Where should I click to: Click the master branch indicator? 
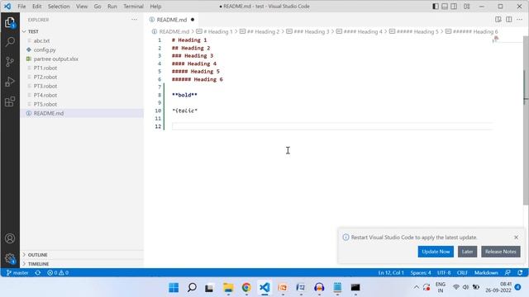click(17, 273)
